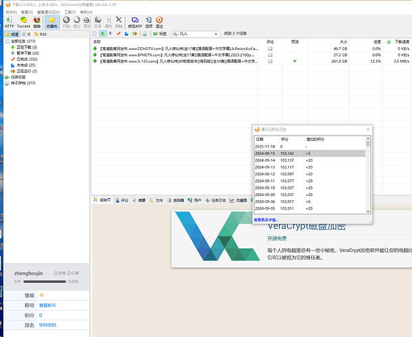Open the Torrent toolbar button
Viewport: 412px width, 337px height.
point(24,20)
